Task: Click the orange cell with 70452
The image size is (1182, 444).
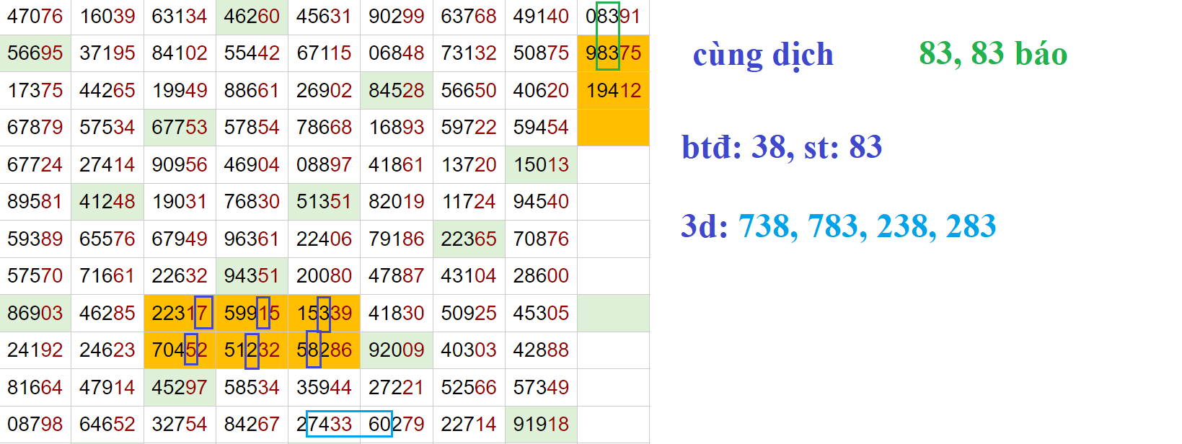Action: click(180, 350)
